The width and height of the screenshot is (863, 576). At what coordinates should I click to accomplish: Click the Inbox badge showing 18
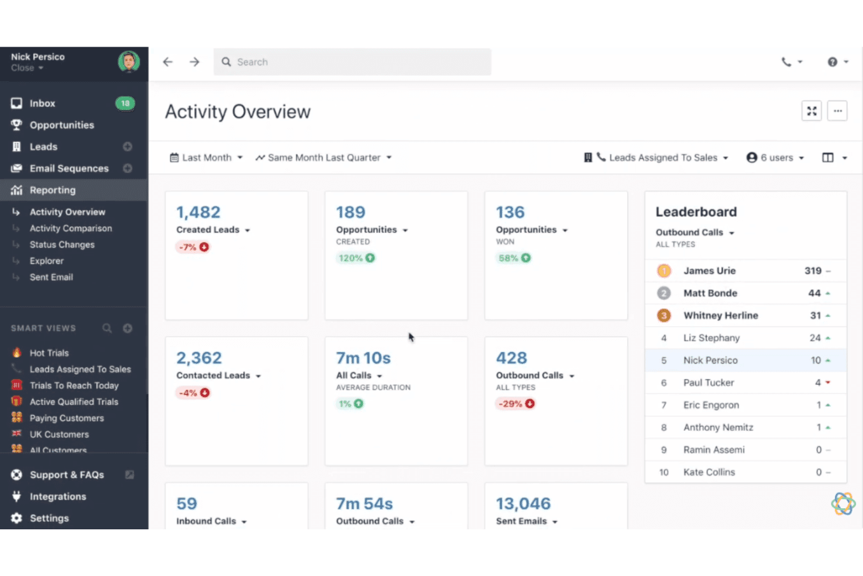[125, 103]
